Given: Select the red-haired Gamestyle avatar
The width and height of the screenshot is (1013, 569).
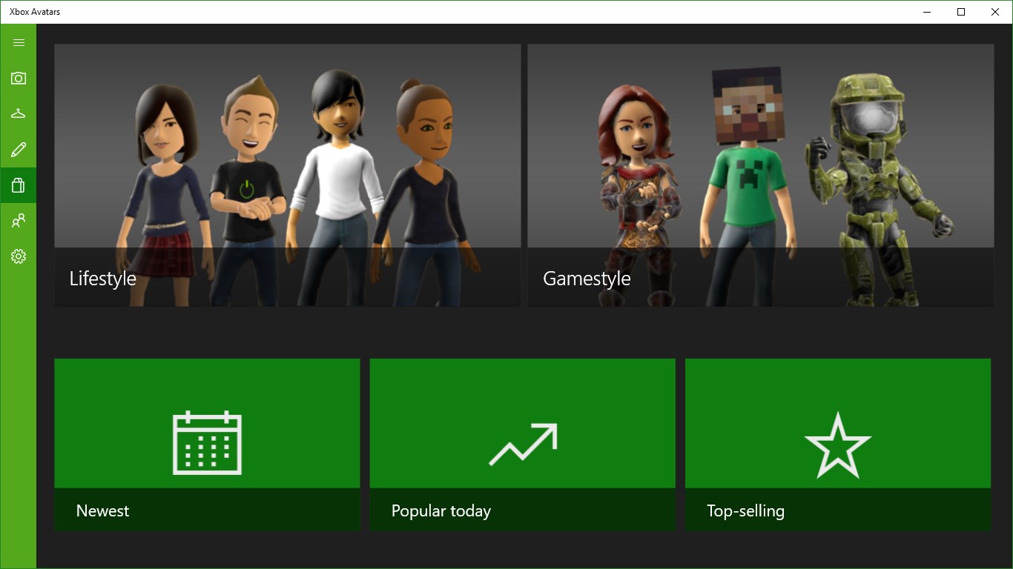Looking at the screenshot, I should click(x=638, y=170).
